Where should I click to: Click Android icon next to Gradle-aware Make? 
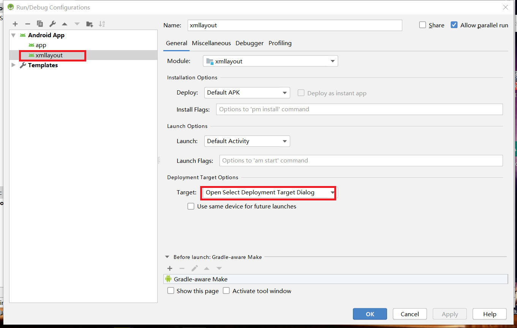pyautogui.click(x=169, y=279)
